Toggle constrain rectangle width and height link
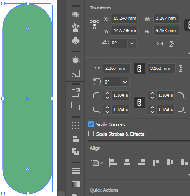 click(139, 68)
